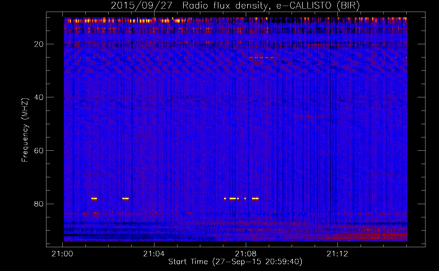Choose the 21:12 time tick label
The image size is (439, 271).
[338, 254]
